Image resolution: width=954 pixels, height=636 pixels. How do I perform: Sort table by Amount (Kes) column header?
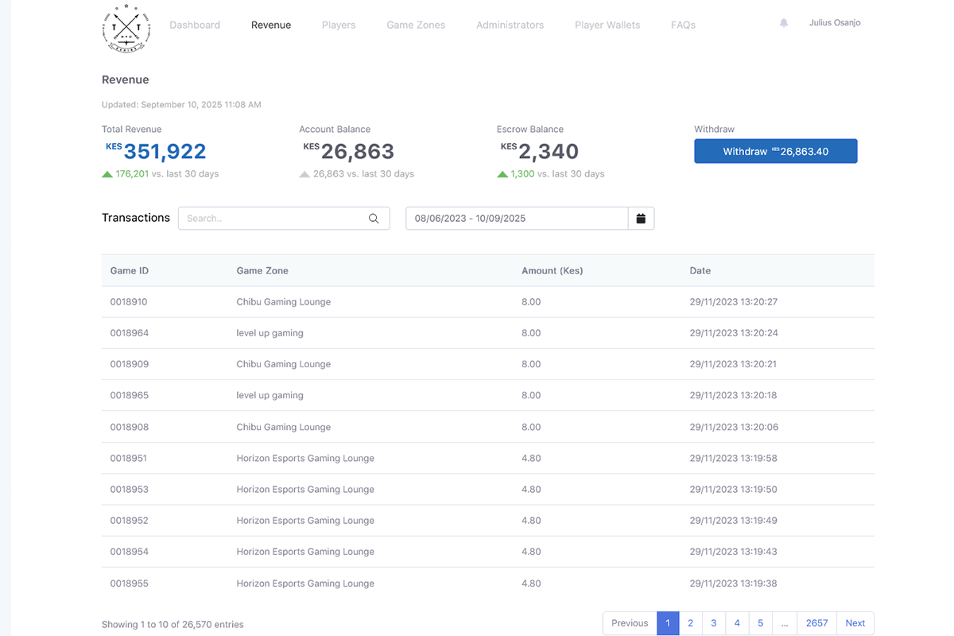[x=552, y=271]
